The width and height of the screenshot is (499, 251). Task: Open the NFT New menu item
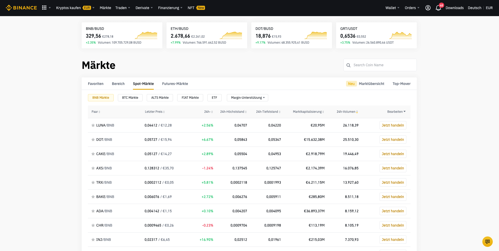196,8
